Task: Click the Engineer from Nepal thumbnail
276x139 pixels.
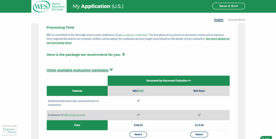Action: pos(9,131)
